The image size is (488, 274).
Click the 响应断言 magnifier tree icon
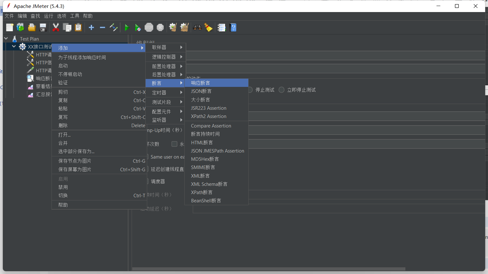pyautogui.click(x=30, y=78)
